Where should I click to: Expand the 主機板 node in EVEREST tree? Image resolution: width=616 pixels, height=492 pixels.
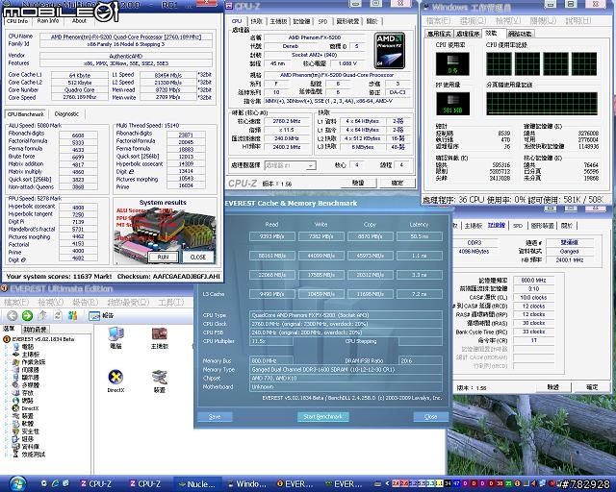[7, 355]
